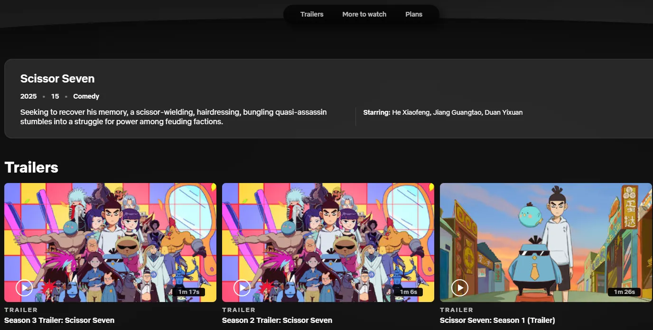
Task: Click 'Season 2 Trailer: Scissor Seven' title
Action: click(x=277, y=320)
